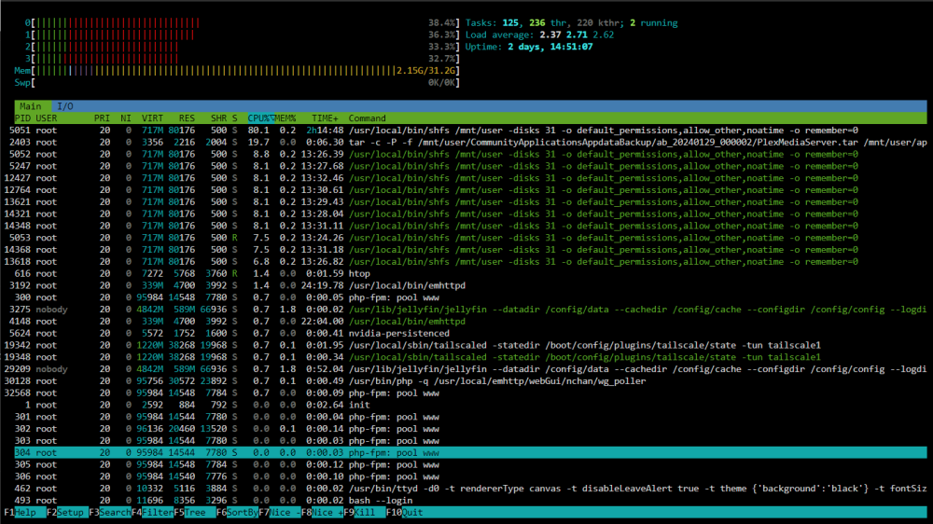
Task: Switch to the Main tab
Action: point(31,106)
